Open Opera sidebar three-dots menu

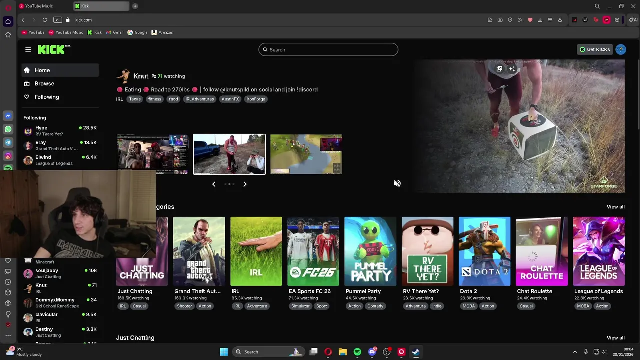[x=8, y=335]
